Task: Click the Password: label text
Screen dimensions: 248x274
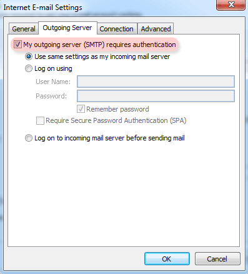Action: point(51,96)
